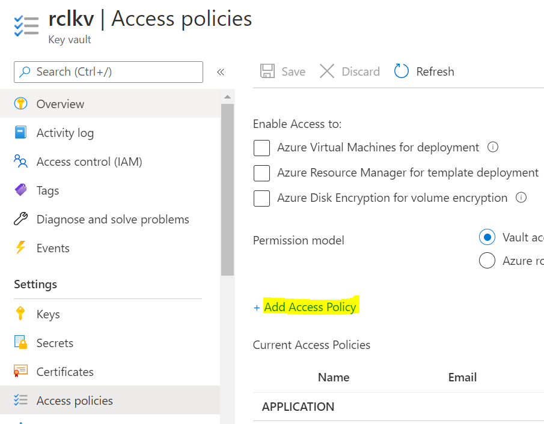Click the purple Tags icon
Viewport: 544px width, 424px height.
pos(20,190)
